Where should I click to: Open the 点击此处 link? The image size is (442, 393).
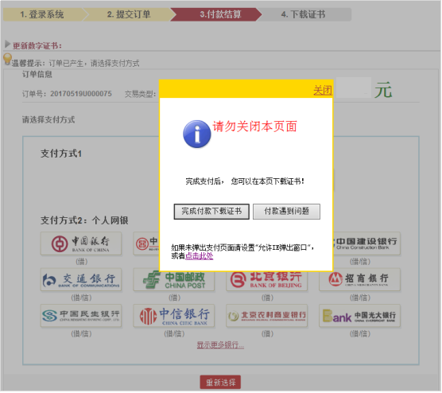click(199, 256)
